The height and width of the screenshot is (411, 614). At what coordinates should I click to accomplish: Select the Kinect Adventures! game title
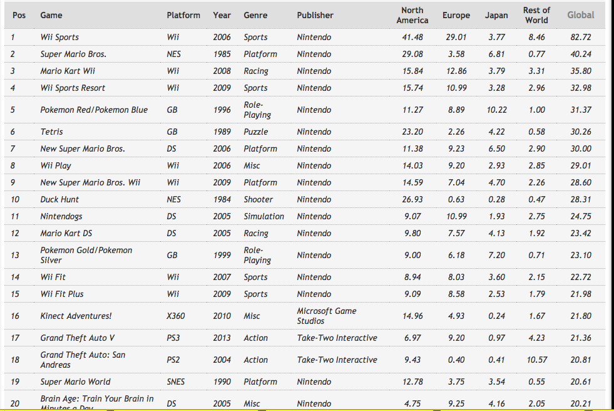pos(76,316)
